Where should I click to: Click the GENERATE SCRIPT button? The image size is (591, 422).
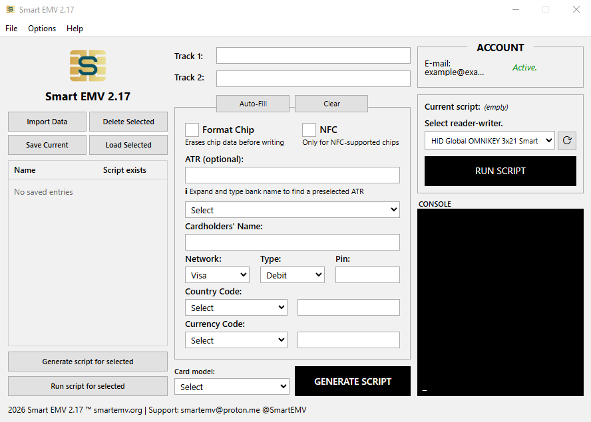pyautogui.click(x=353, y=381)
